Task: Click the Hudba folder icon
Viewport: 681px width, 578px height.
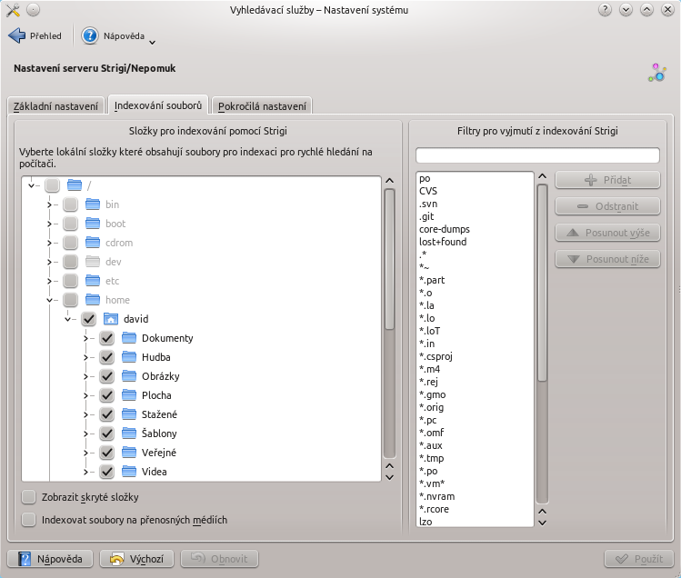Action: [x=129, y=357]
